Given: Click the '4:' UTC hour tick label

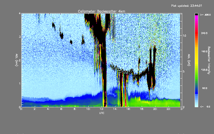Looking at the screenshot, I should [x=48, y=109].
